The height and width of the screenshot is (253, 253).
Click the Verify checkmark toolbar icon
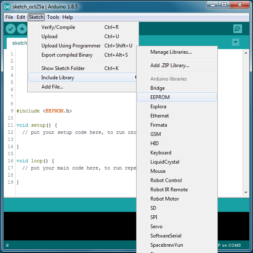10,29
